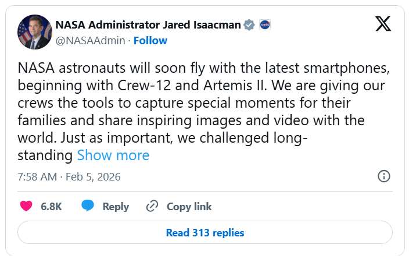Expand the tweet with Show more
Viewport: 409px width, 262px height.
pyautogui.click(x=113, y=155)
